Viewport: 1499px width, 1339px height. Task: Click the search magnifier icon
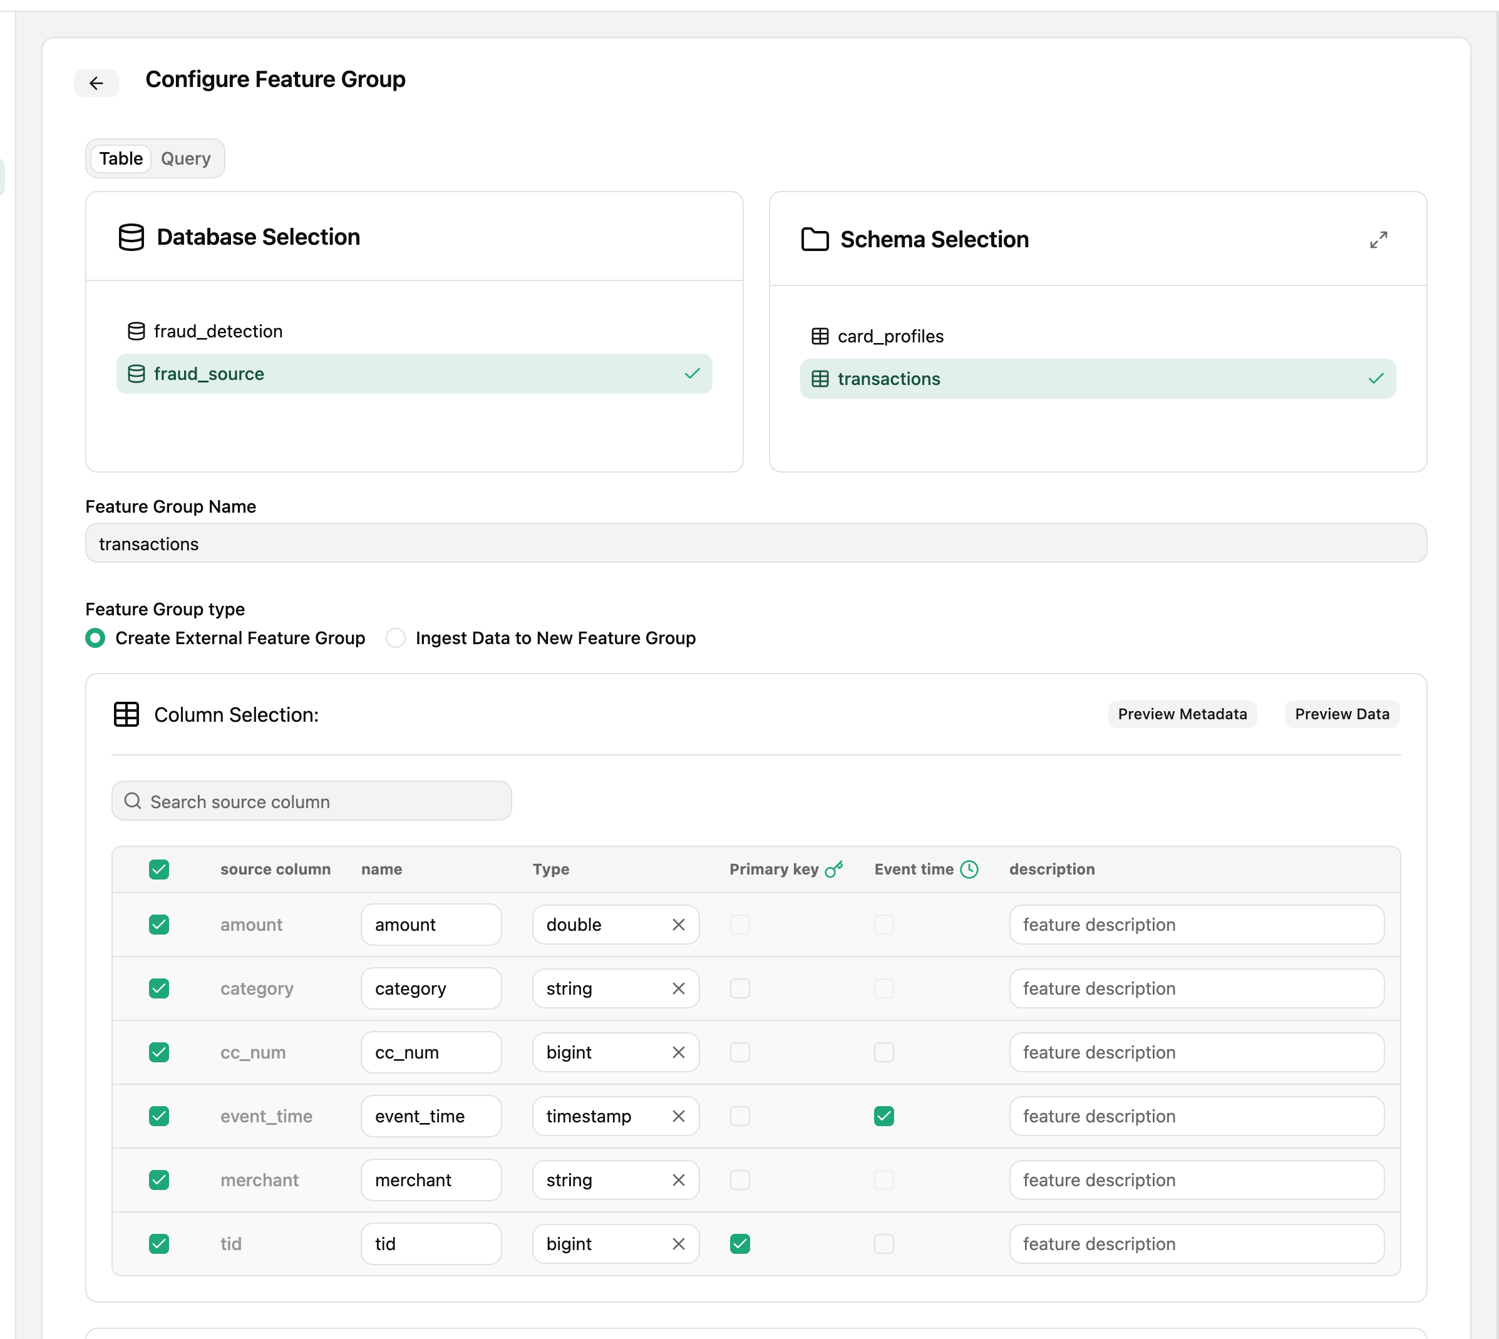(x=133, y=801)
